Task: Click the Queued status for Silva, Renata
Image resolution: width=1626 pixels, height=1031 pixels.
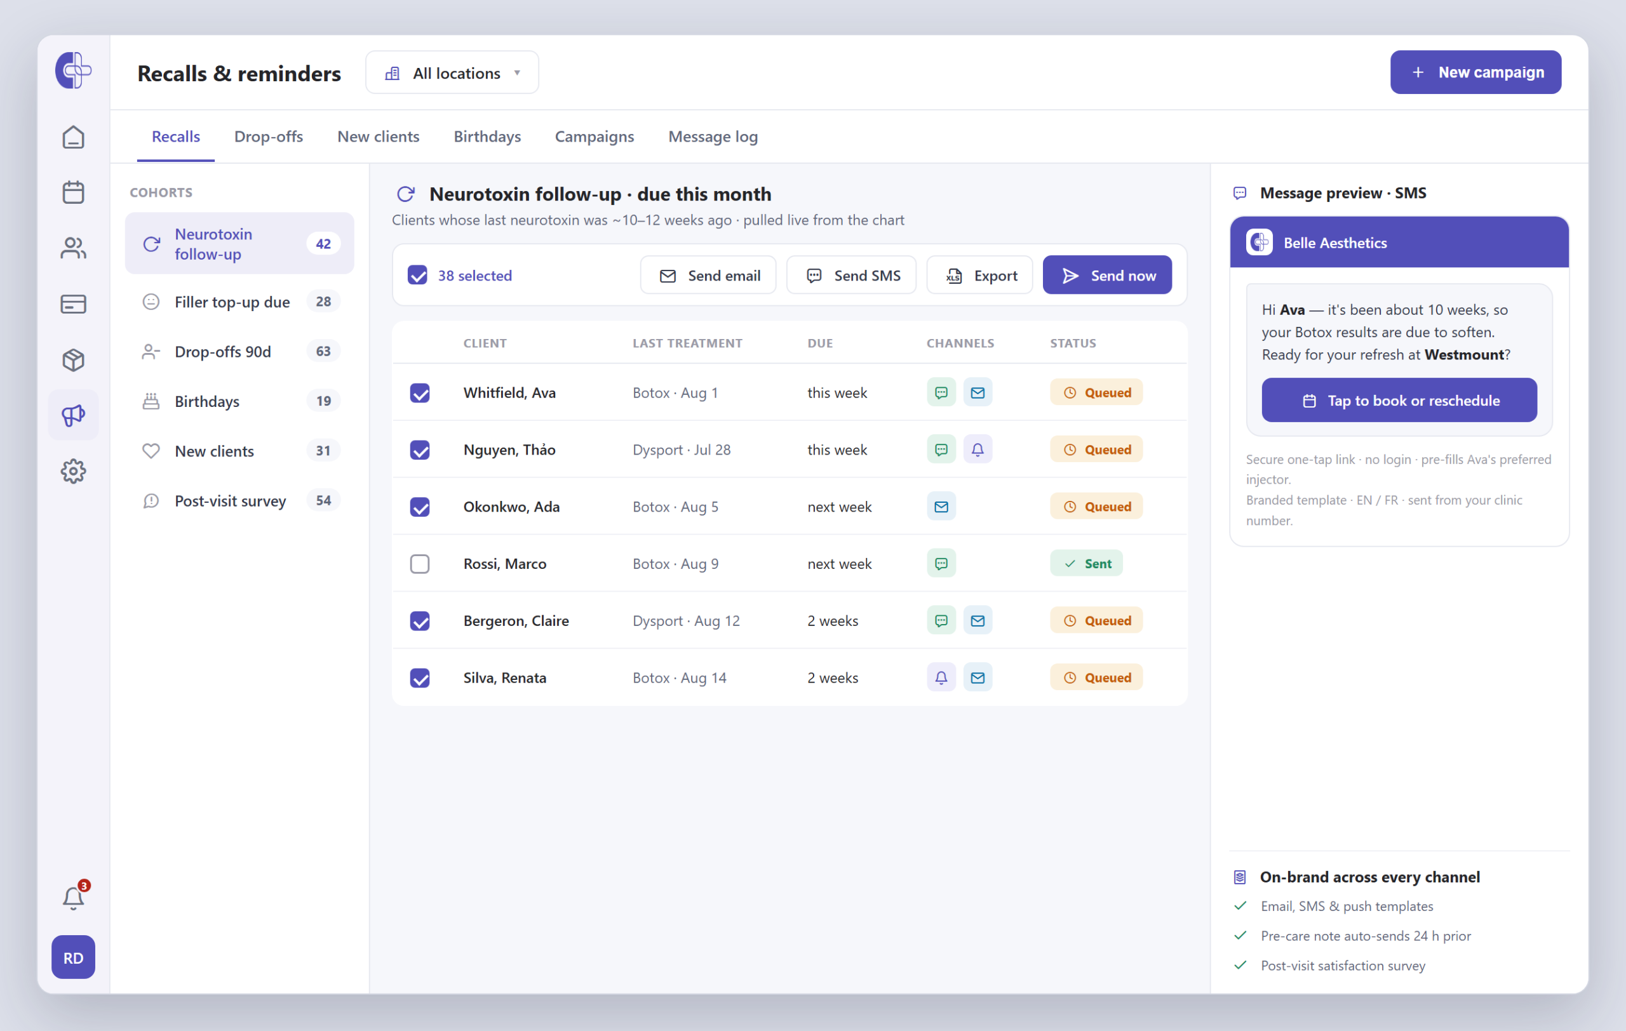Action: click(1096, 677)
